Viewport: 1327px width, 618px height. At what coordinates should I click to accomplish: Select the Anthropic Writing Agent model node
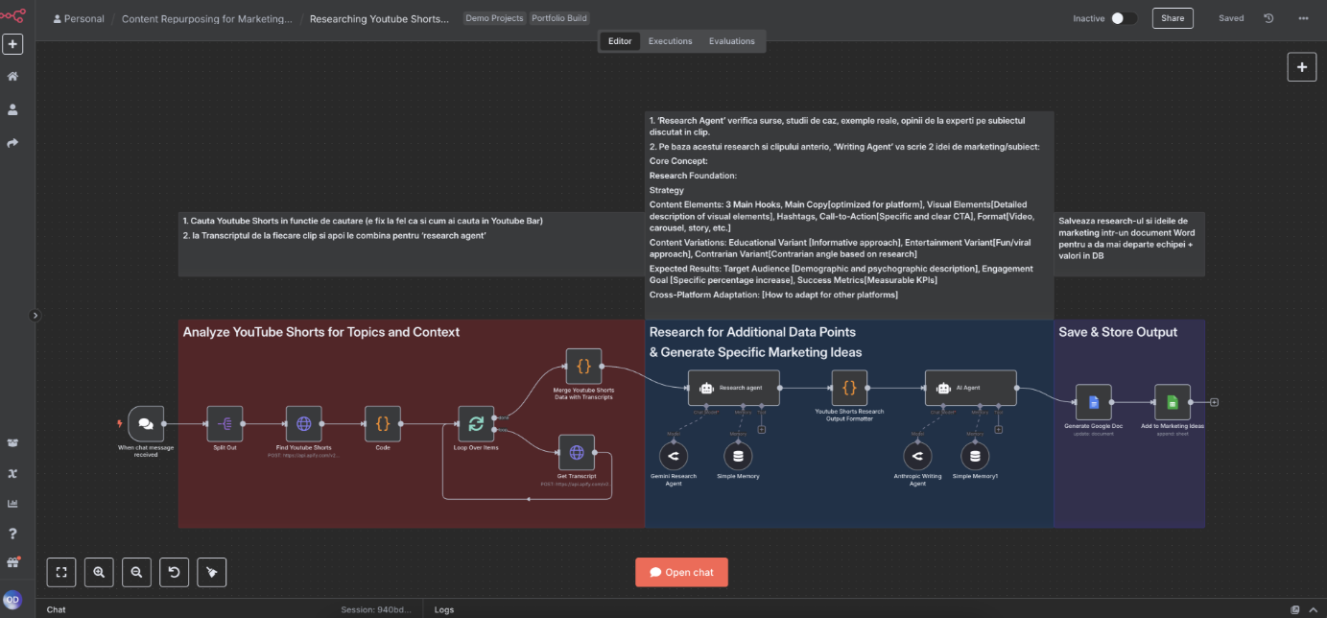pos(917,456)
